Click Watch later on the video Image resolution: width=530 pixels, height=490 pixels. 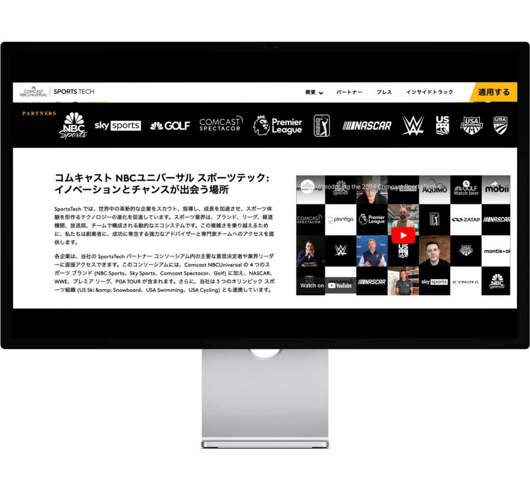point(466,188)
